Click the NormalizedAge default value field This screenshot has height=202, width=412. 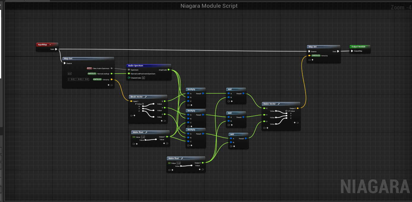69,73
